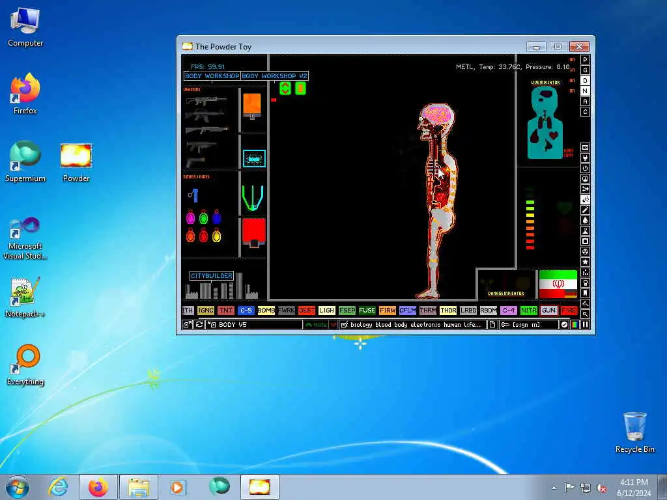This screenshot has width=667, height=500.
Task: Open the Windows Start menu
Action: 18,487
